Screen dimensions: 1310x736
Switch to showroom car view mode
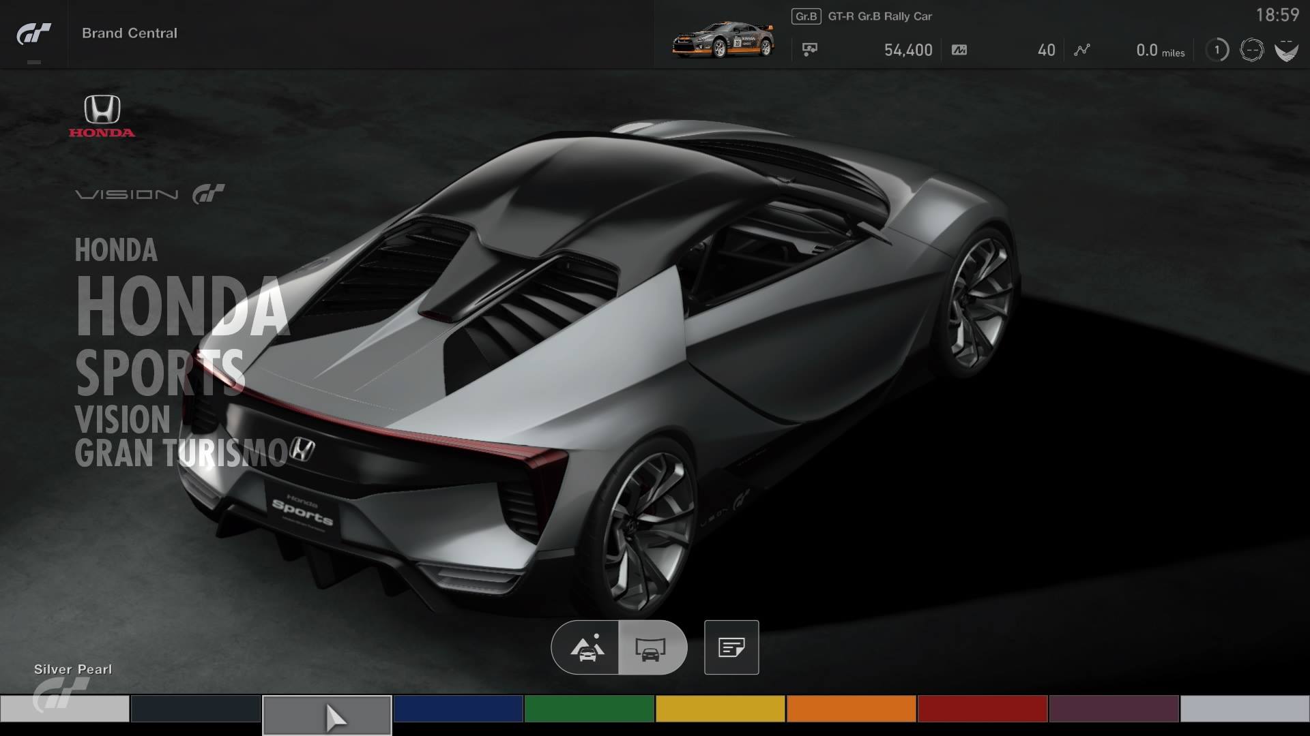pos(652,647)
